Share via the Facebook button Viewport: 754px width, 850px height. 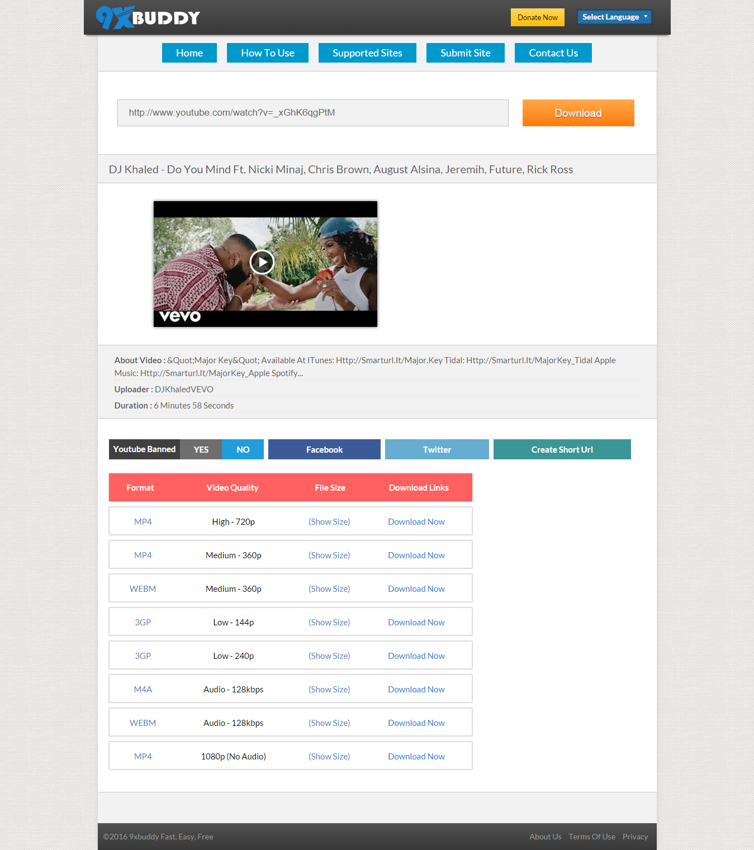click(x=324, y=449)
